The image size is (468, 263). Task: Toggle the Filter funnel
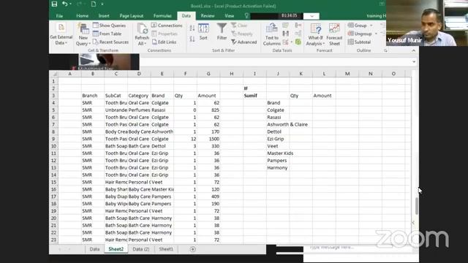click(x=222, y=31)
